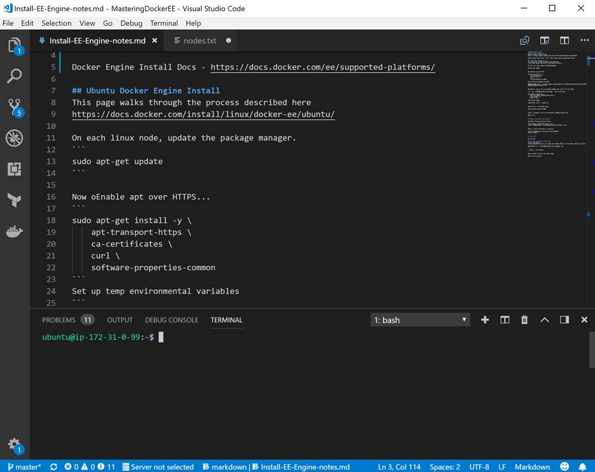595x472 pixels.
Task: Open the Search view
Action: [14, 76]
